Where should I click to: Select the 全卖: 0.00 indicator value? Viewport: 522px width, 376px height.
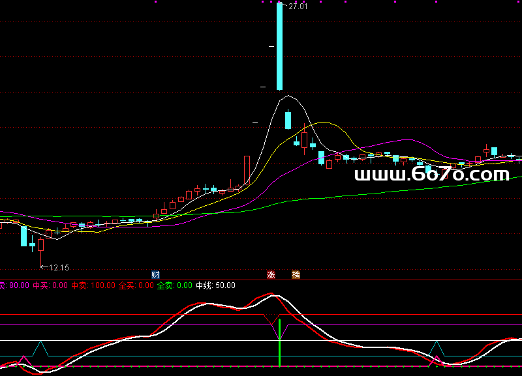click(x=174, y=285)
